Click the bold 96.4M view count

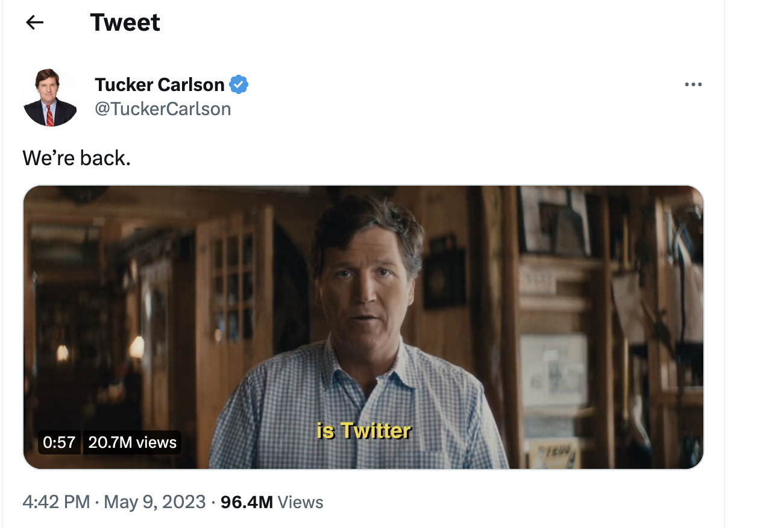[x=247, y=502]
